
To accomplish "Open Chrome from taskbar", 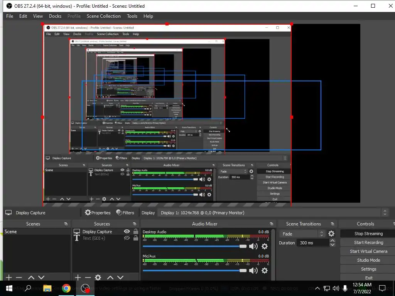I will [66, 288].
